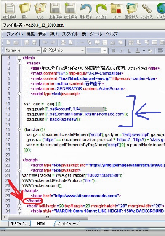Click the file name vol60.4_12_2010.html
Image resolution: width=165 pixels, height=236 pixels.
pyautogui.click(x=45, y=25)
